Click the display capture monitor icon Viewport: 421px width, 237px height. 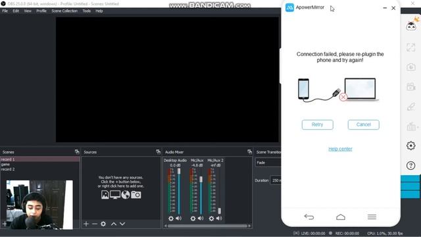115,195
